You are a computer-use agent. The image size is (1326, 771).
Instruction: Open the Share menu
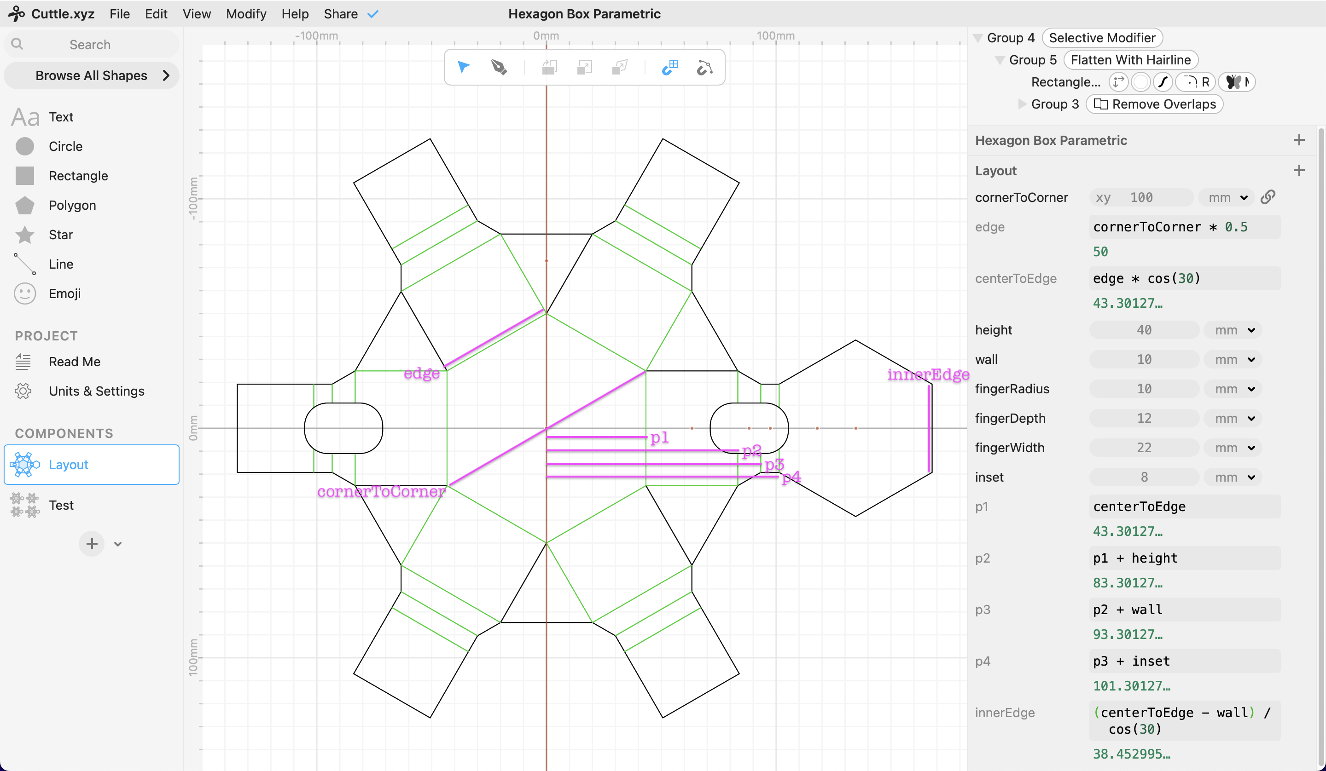coord(340,14)
